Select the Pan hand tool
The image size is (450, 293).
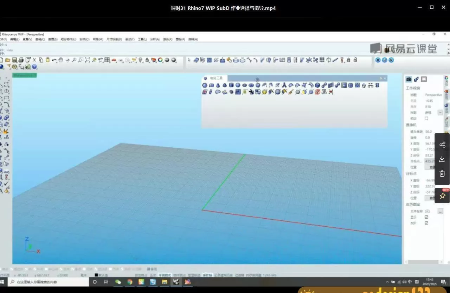(x=61, y=60)
